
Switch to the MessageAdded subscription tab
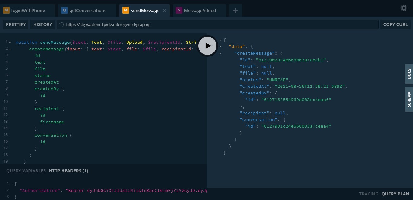click(x=201, y=10)
